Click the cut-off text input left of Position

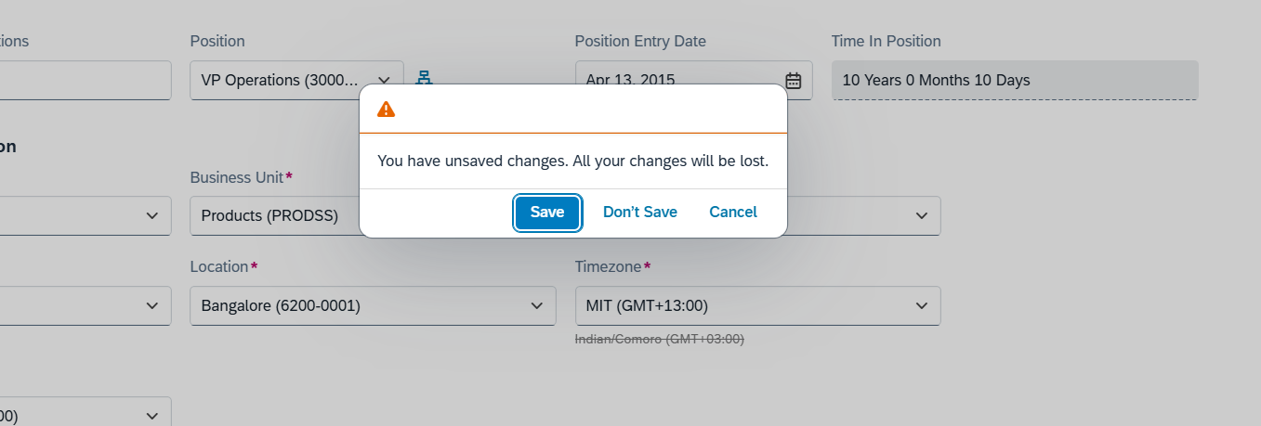(x=85, y=80)
